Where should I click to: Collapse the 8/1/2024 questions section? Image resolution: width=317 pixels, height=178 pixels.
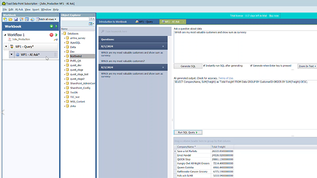(163, 46)
